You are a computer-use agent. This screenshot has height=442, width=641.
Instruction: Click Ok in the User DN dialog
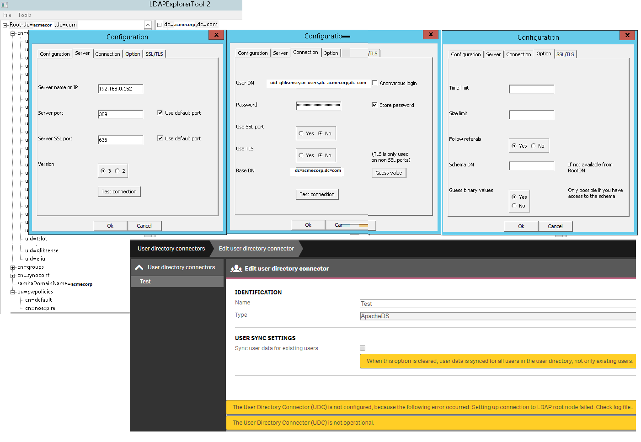click(308, 225)
